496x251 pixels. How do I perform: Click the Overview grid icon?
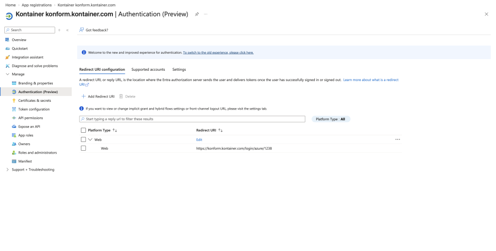point(7,40)
